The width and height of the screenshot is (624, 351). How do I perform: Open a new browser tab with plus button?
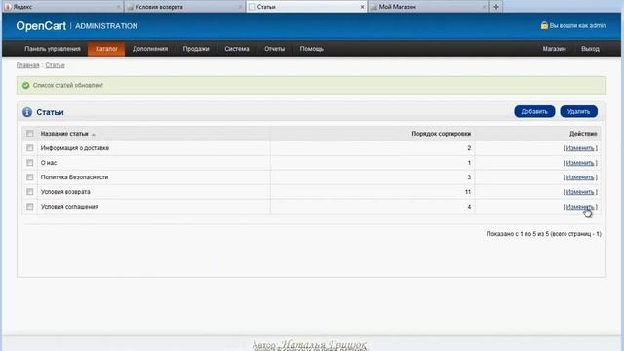(x=496, y=7)
